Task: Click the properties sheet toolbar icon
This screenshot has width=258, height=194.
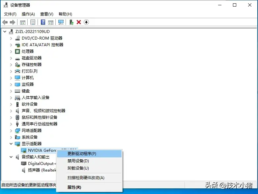Action: [x=33, y=22]
